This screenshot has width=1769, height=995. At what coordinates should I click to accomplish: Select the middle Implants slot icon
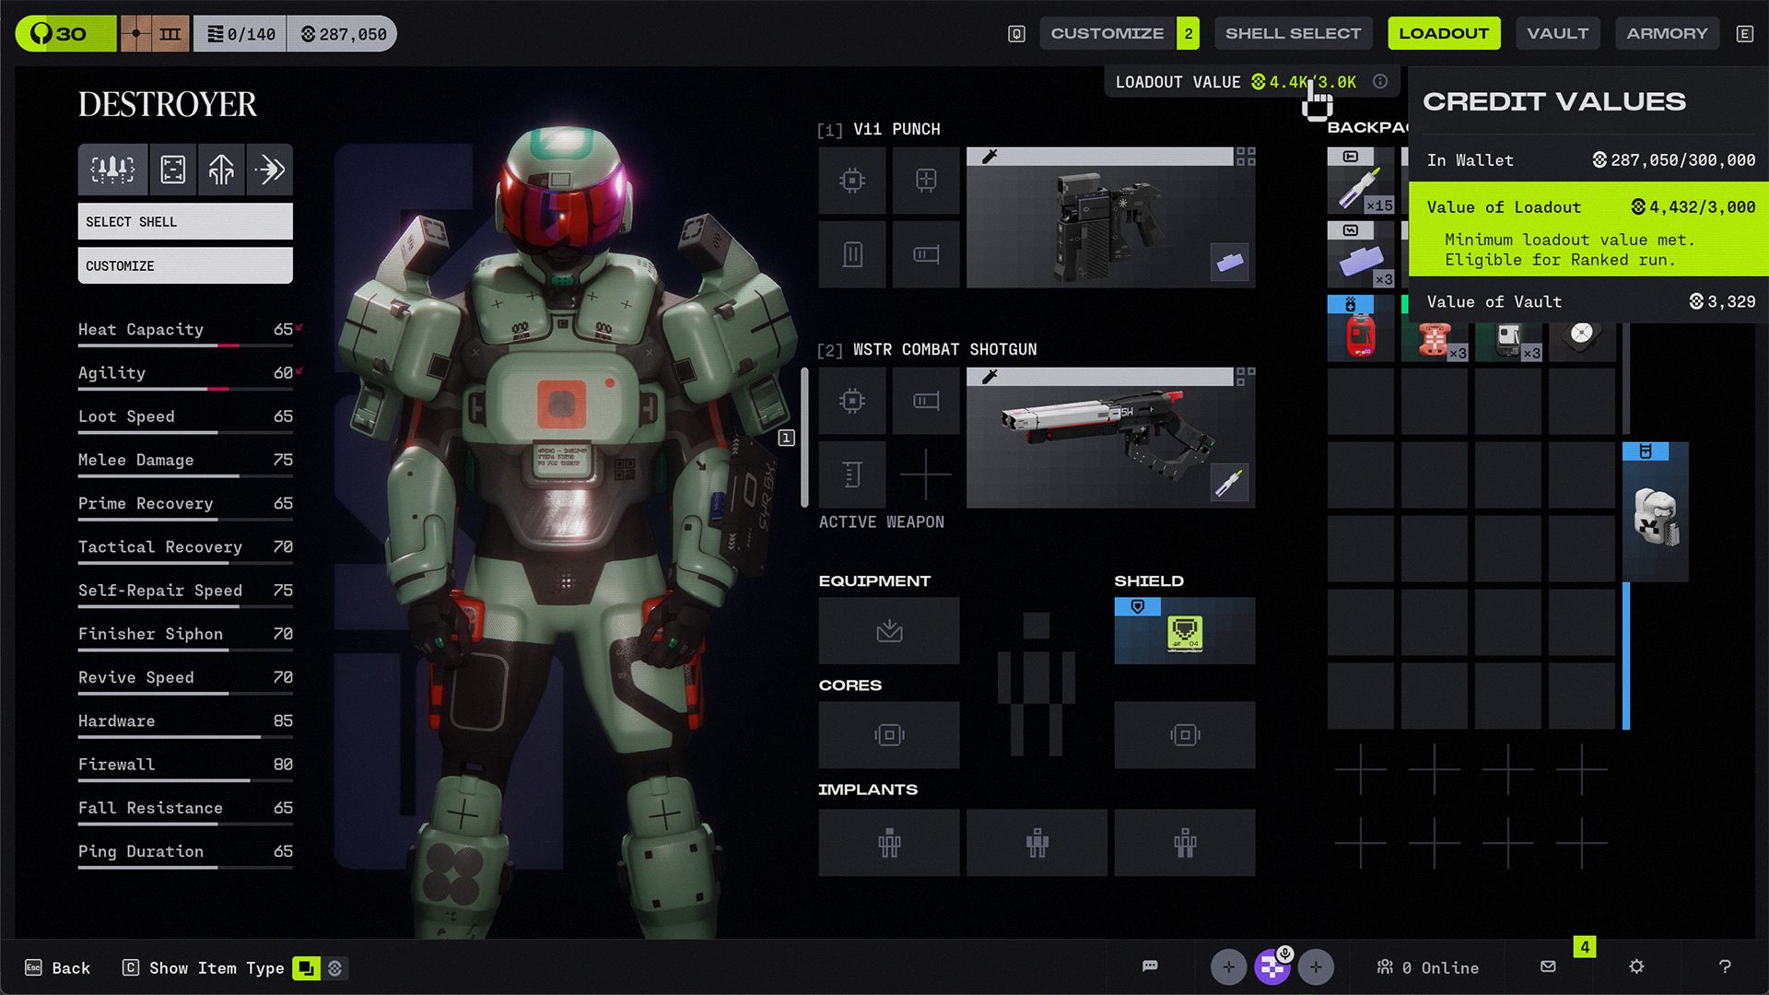click(1037, 842)
